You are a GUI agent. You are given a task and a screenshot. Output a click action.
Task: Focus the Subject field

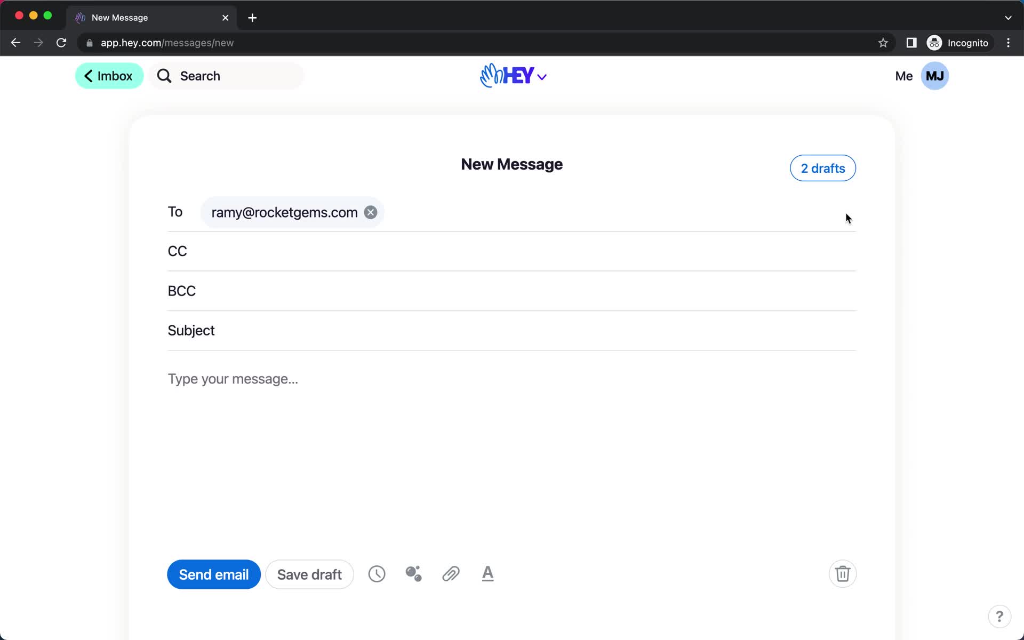point(511,330)
